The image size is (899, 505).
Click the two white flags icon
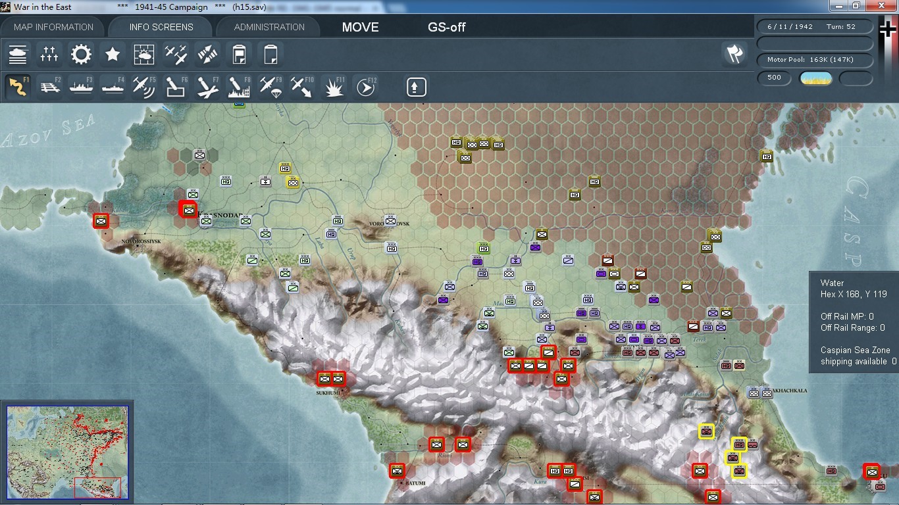[x=734, y=54]
